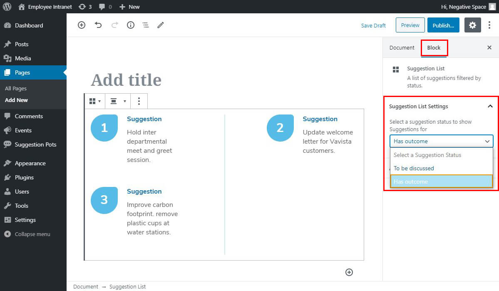
Task: Close the settings sidebar panel
Action: [x=489, y=47]
